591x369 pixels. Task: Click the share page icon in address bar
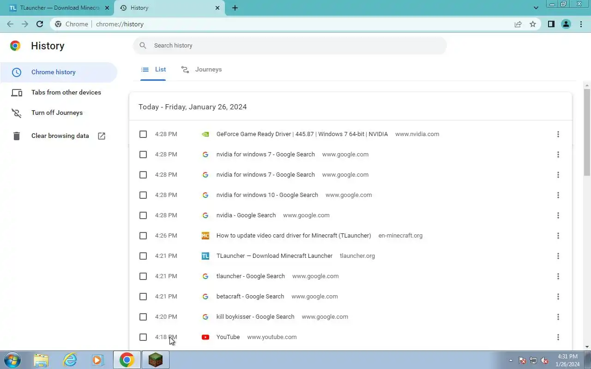518,24
